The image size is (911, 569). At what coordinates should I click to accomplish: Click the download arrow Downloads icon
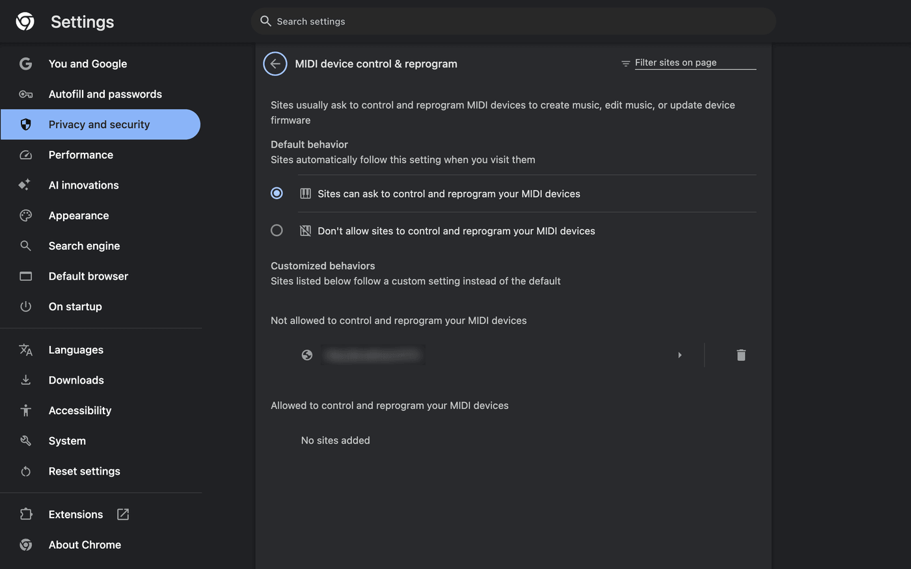coord(25,380)
